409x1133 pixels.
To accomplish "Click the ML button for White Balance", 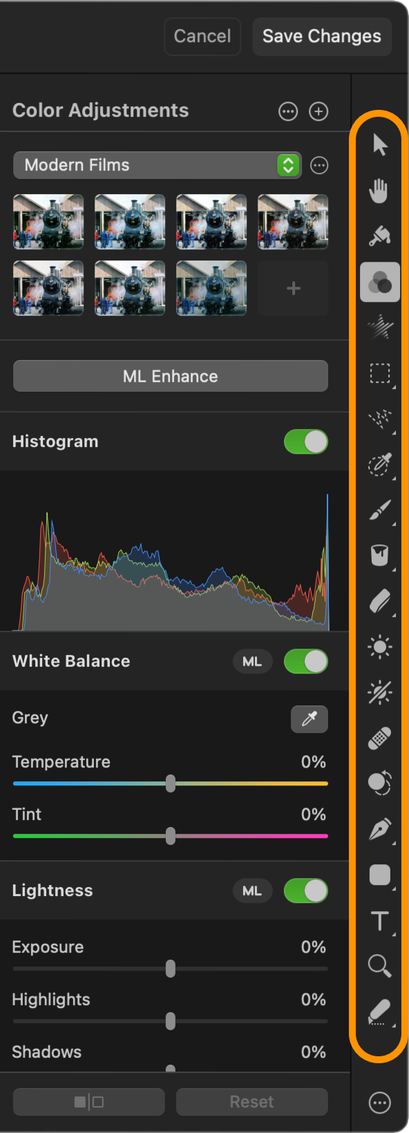I will pyautogui.click(x=252, y=661).
